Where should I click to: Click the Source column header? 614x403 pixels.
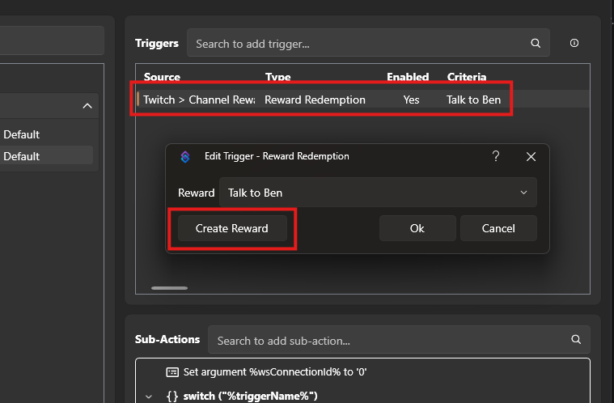tap(162, 77)
